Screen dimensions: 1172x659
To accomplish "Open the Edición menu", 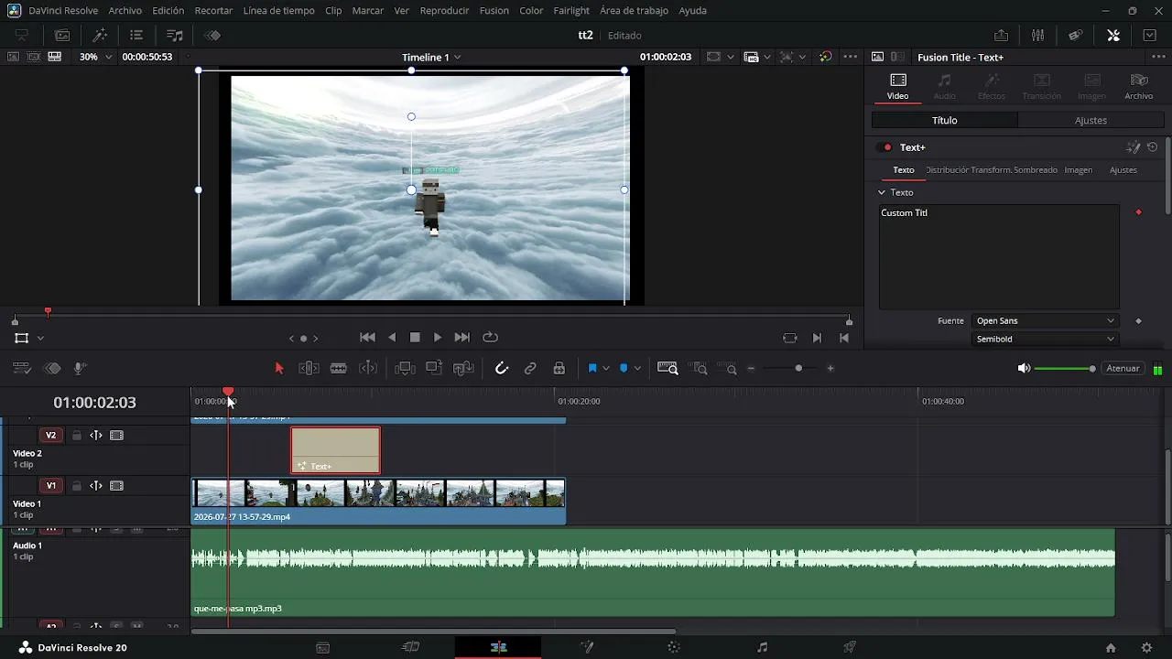I will point(168,11).
